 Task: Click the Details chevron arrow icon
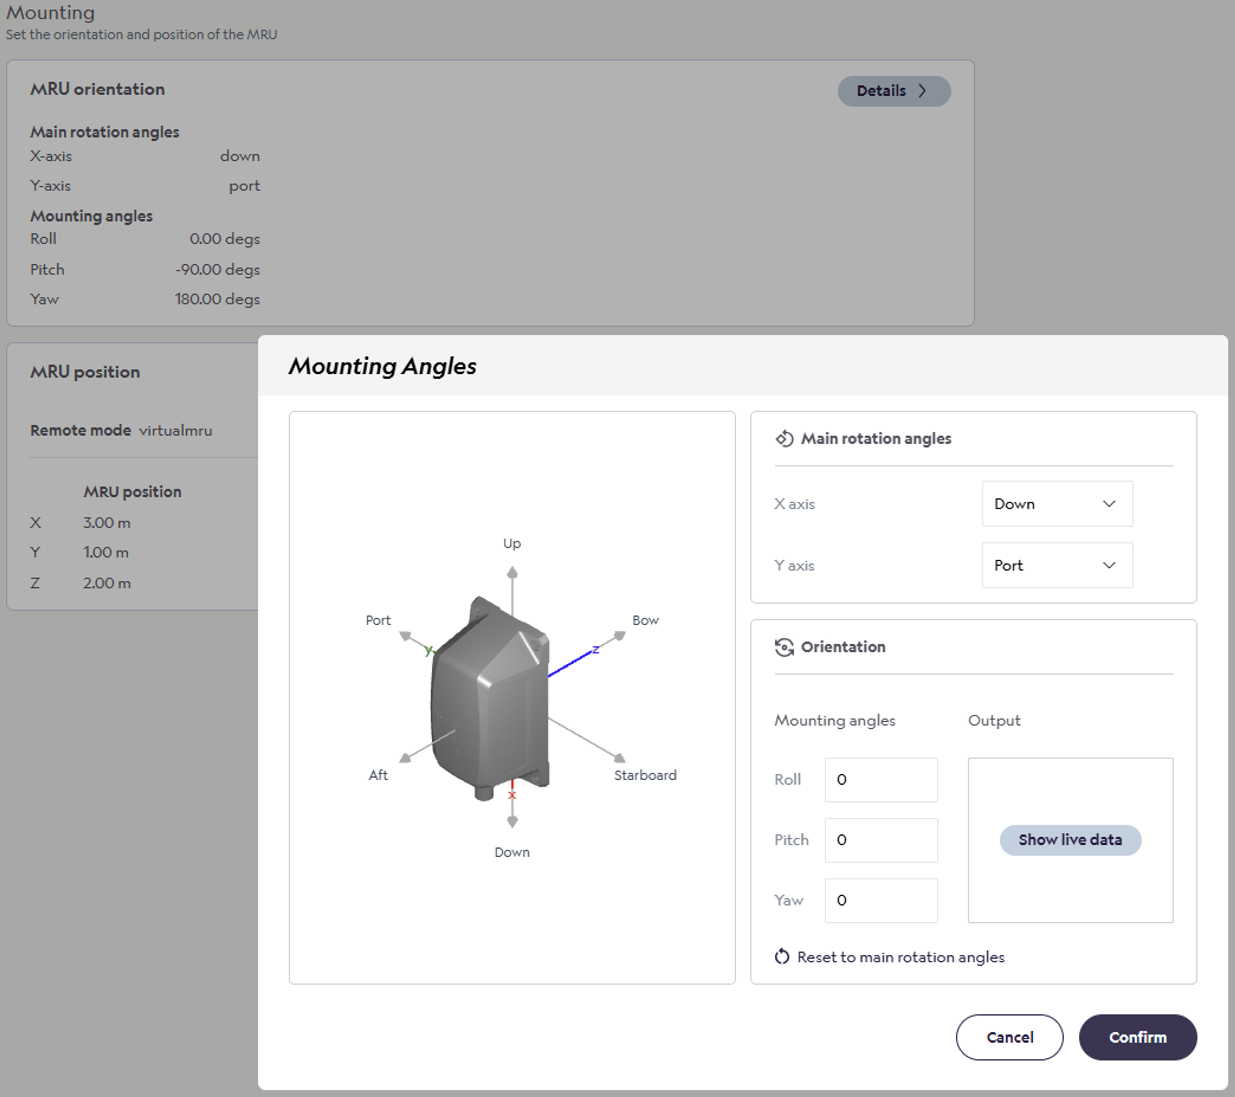click(922, 91)
